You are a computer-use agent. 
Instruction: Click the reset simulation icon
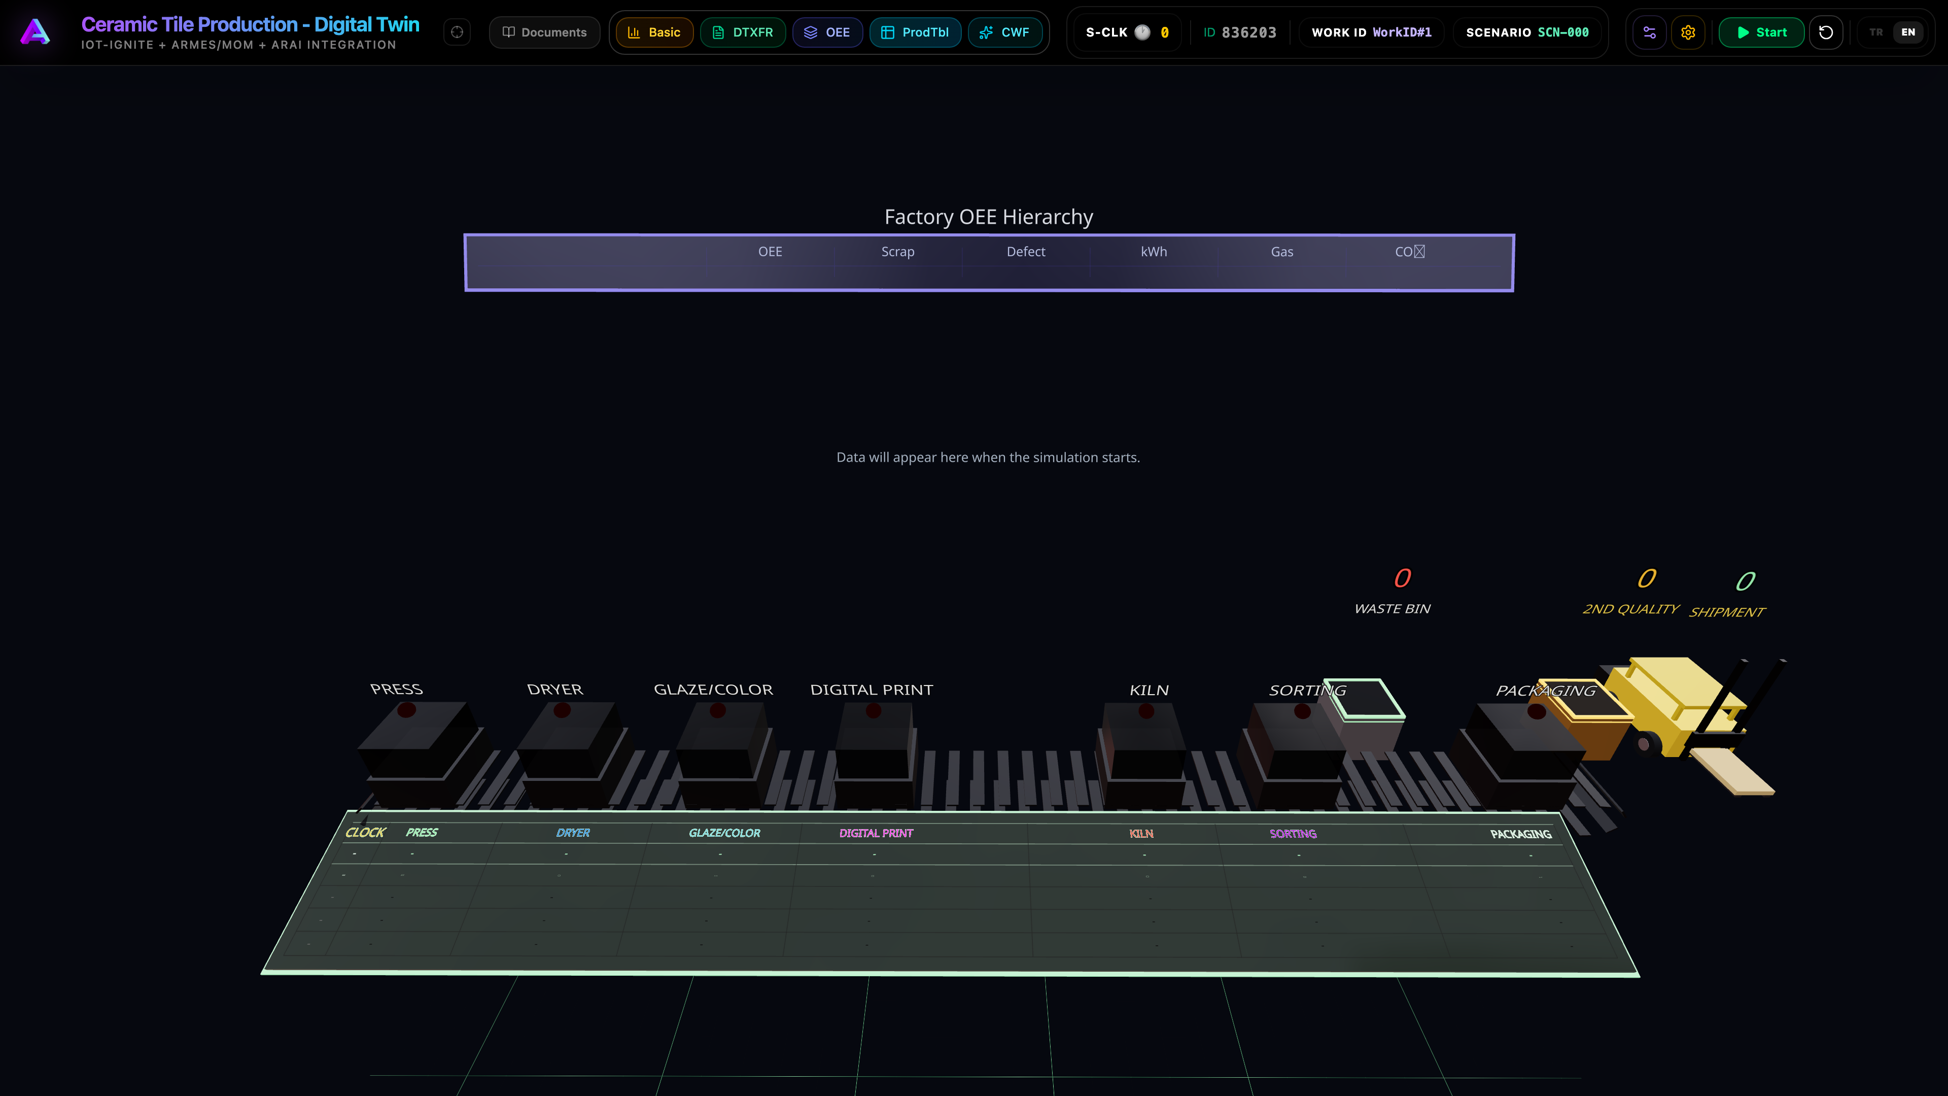point(1826,32)
